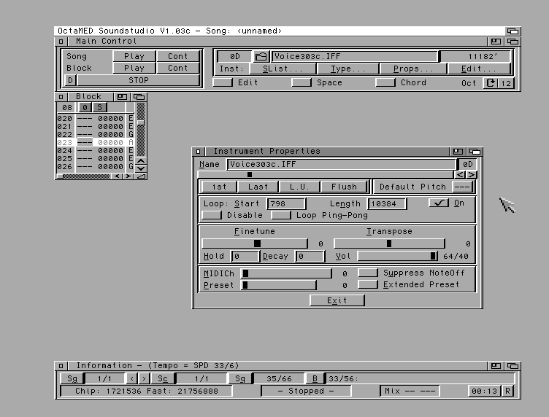Click the octave cycle arrow icon
This screenshot has width=549, height=417.
(491, 83)
